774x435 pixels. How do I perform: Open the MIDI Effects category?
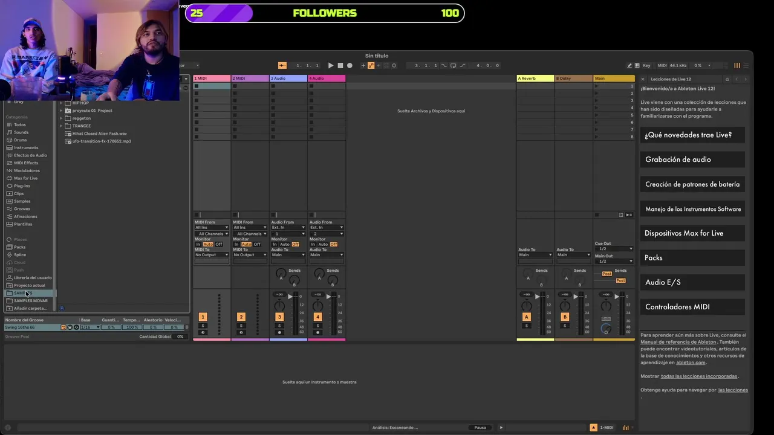[x=25, y=163]
